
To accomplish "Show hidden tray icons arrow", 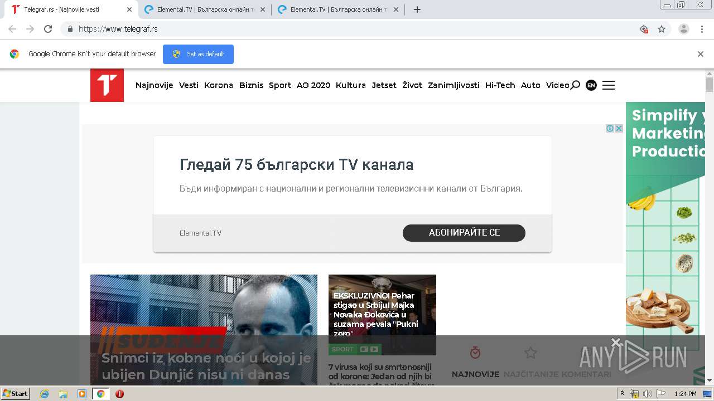I will pos(622,394).
